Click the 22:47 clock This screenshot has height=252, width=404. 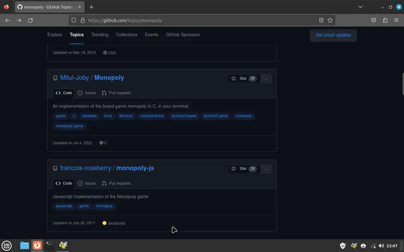(x=392, y=246)
